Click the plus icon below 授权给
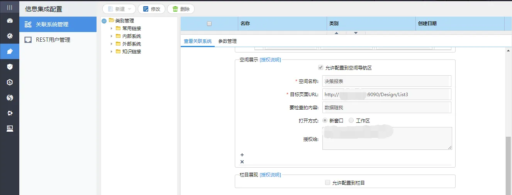Image resolution: width=512 pixels, height=195 pixels. click(242, 155)
